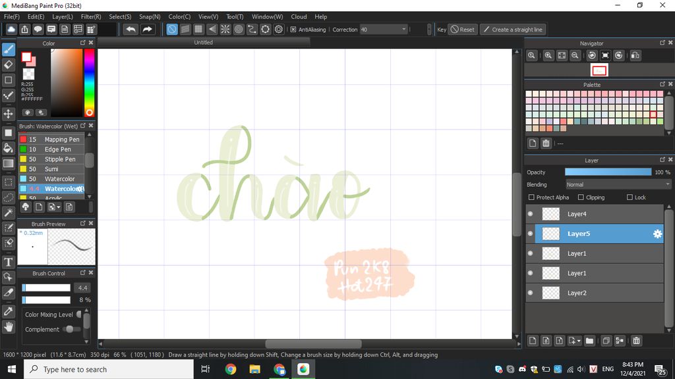Open add-brush dropdown arrow in Brush panel
This screenshot has width=675, height=379.
tap(54, 207)
